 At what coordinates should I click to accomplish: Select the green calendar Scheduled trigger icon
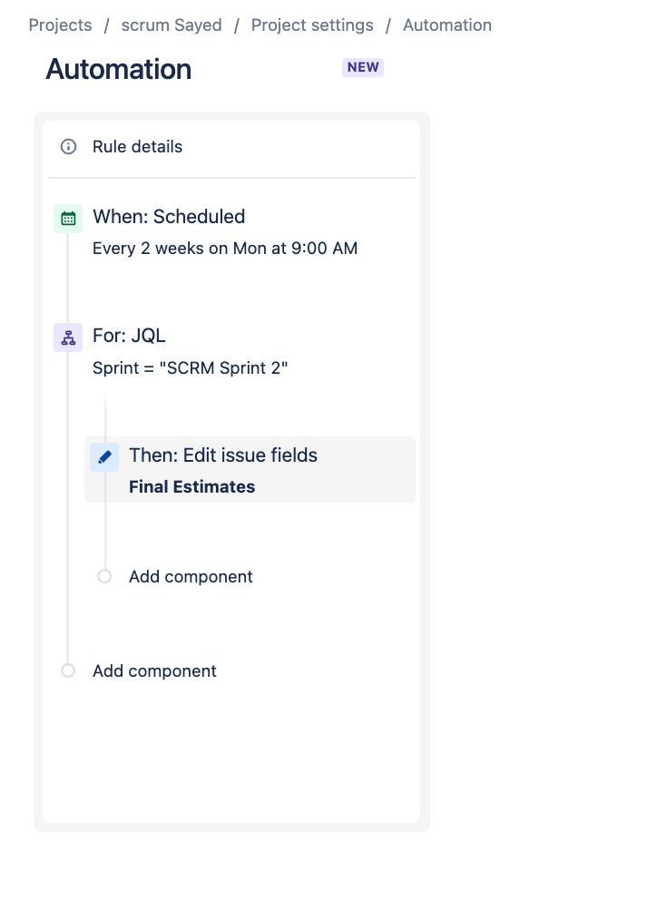67,217
